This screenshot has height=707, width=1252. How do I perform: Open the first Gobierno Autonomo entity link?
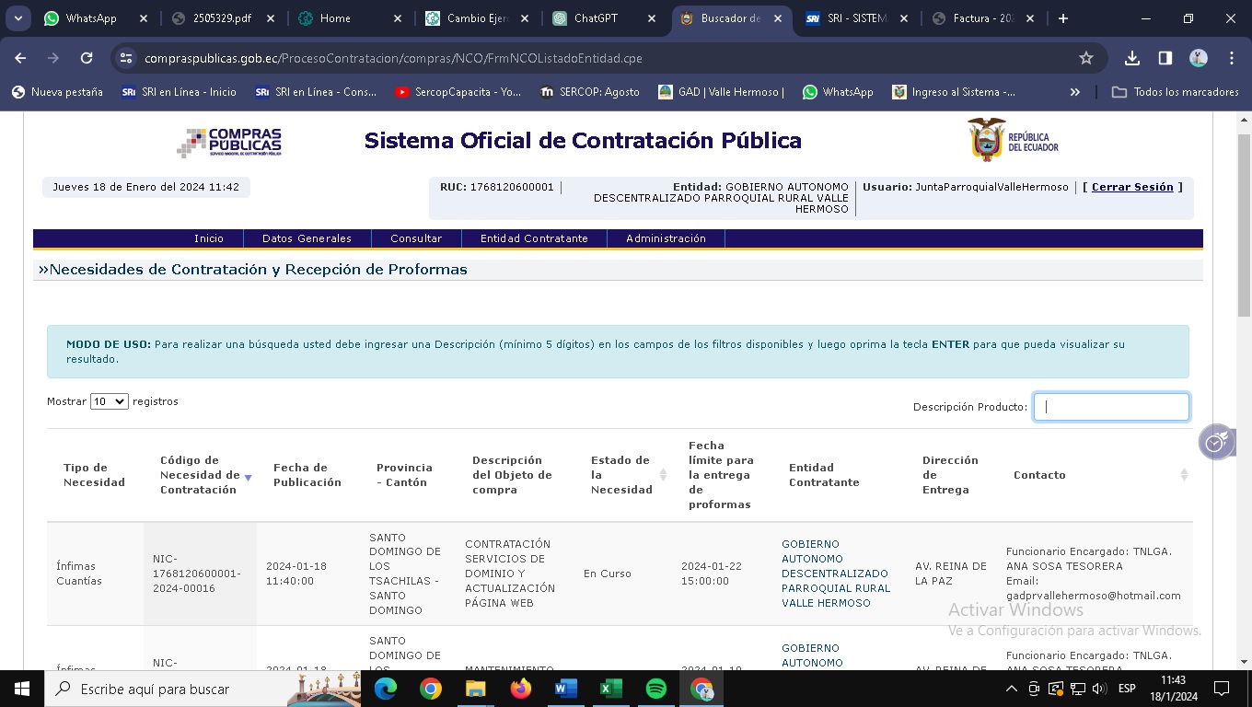(x=835, y=574)
